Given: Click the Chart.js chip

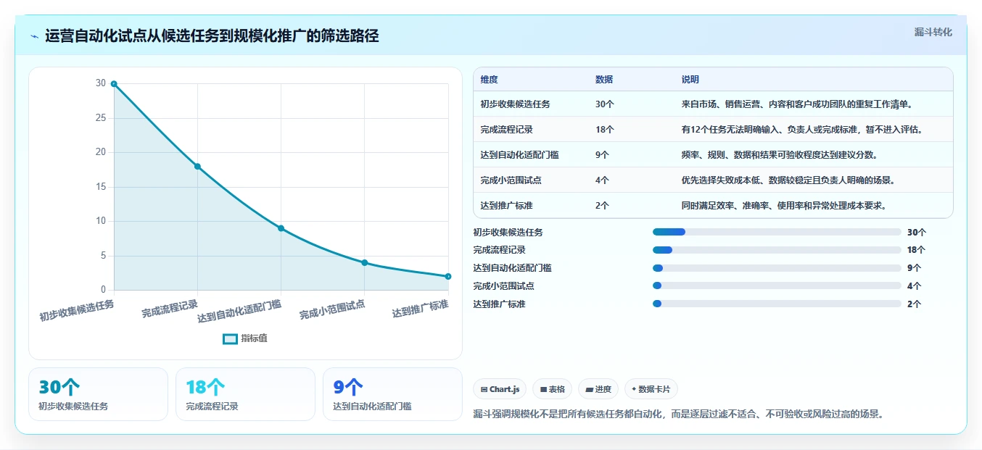Looking at the screenshot, I should (x=500, y=389).
